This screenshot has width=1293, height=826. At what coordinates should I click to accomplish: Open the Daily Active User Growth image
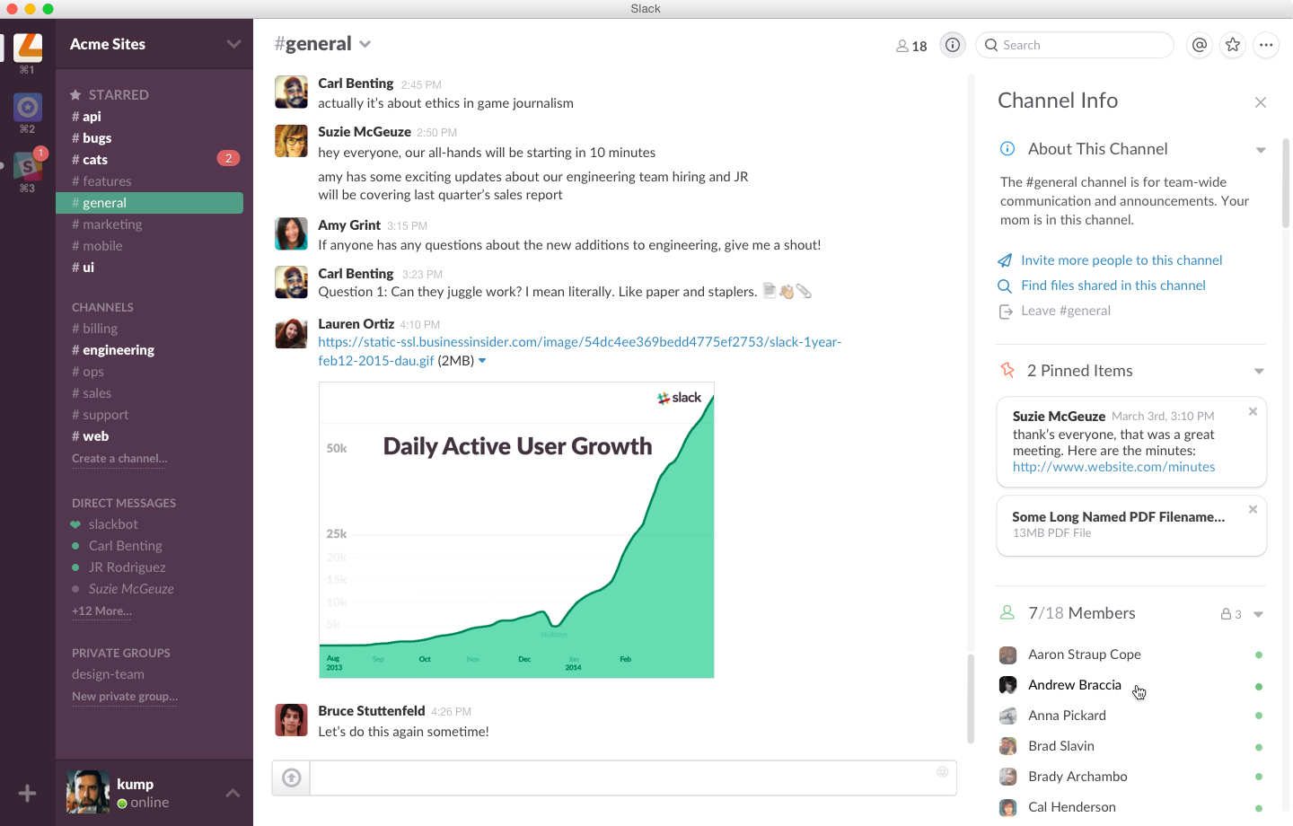[516, 530]
